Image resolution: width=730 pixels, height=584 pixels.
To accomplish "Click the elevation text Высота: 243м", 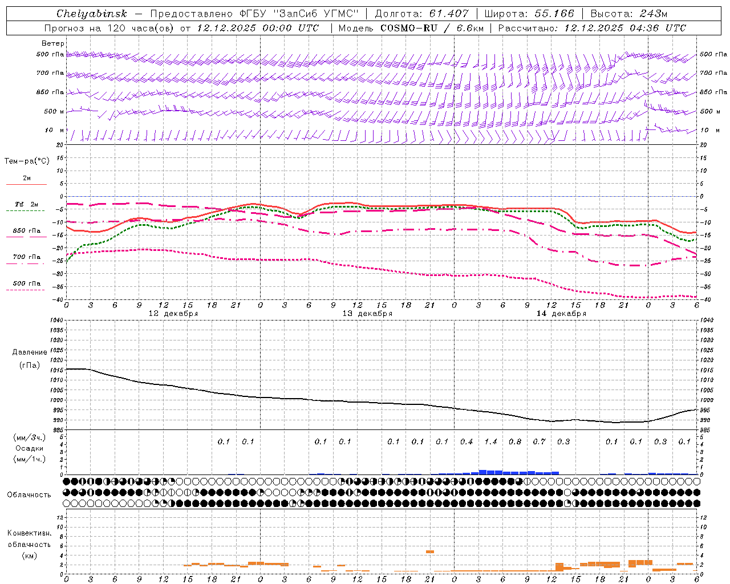I will click(629, 14).
